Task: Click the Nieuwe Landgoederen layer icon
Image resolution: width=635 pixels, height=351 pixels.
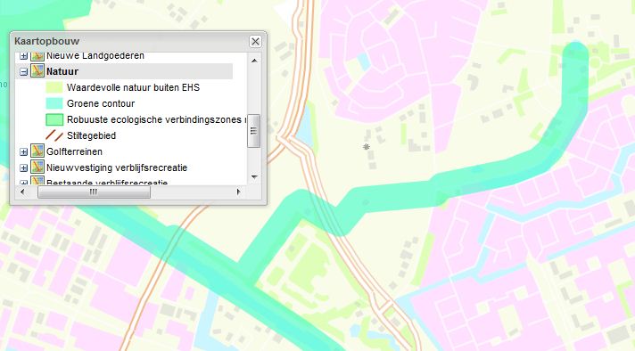Action: coord(37,56)
